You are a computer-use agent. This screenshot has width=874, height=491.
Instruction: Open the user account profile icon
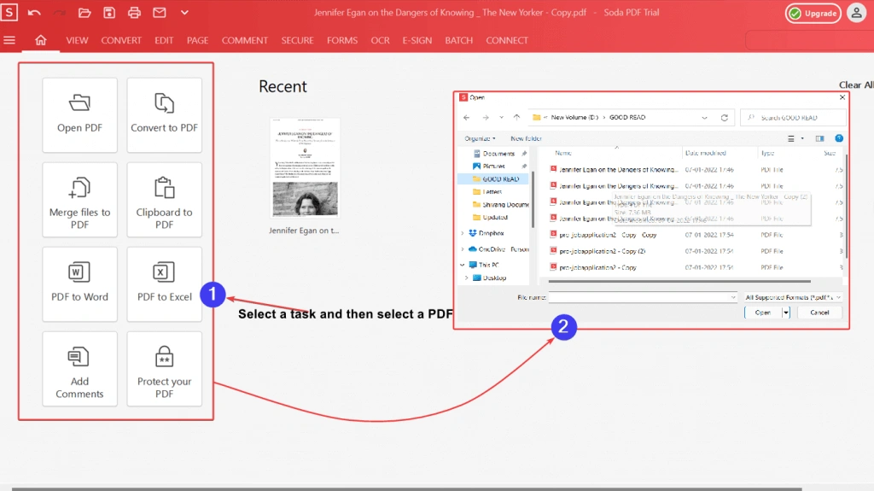(857, 12)
